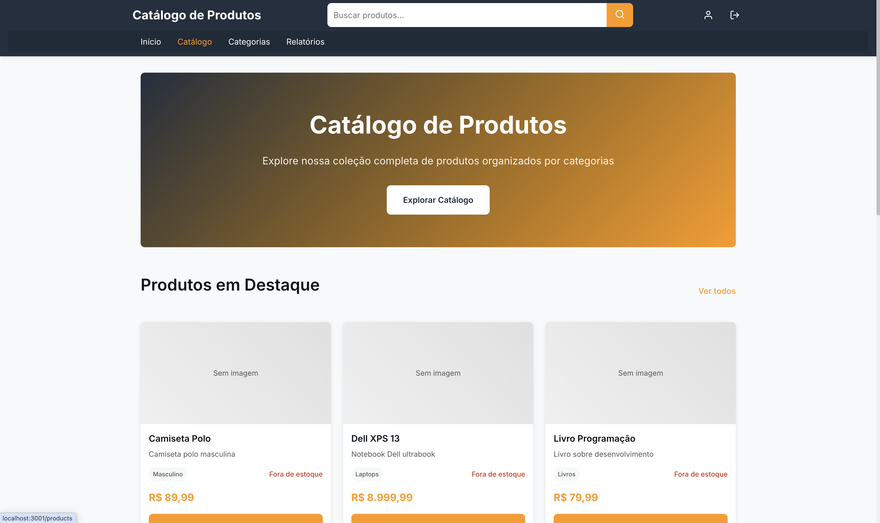Screen dimensions: 880x523
Task: Open the Categorias navigation item
Action: [249, 42]
